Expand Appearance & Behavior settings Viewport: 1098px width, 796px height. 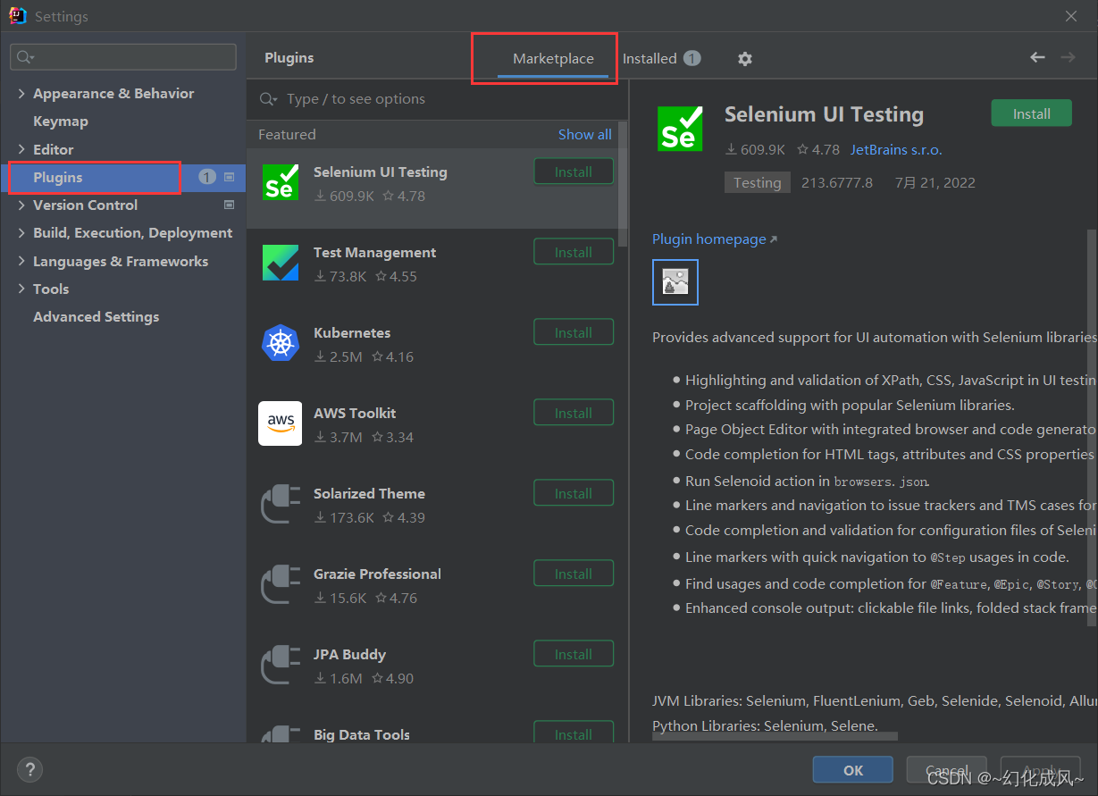(x=22, y=93)
